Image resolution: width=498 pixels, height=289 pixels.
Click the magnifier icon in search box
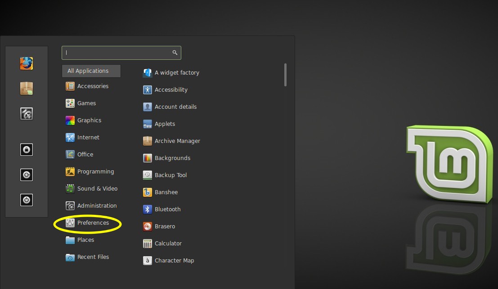coord(175,53)
